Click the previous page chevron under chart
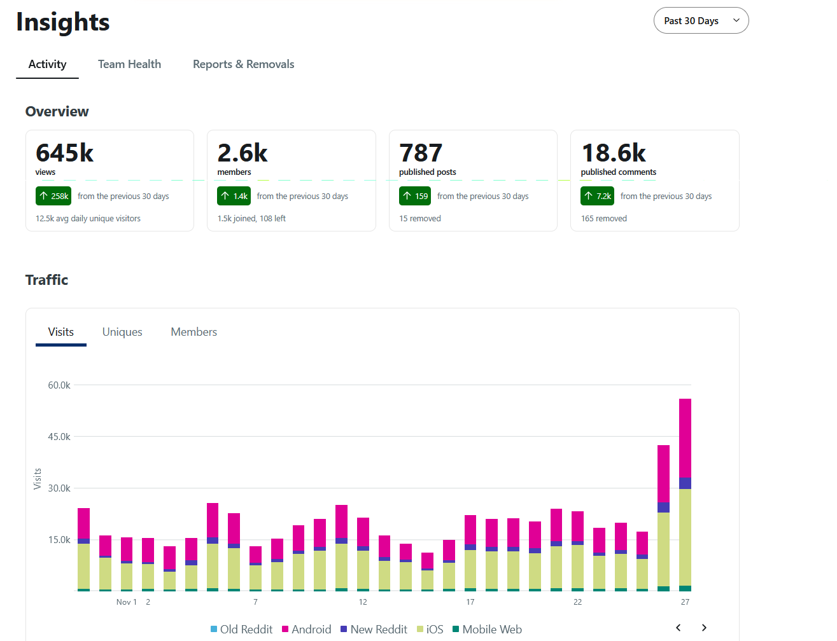837x641 pixels. point(679,628)
